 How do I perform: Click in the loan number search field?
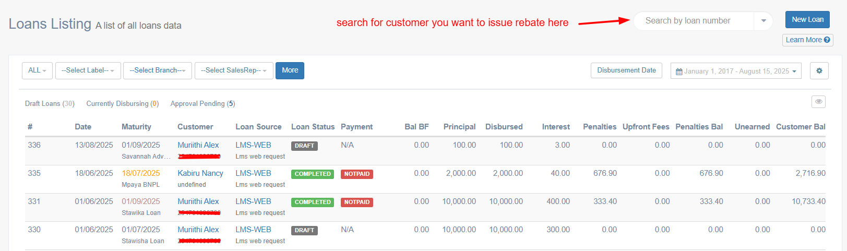coord(693,21)
